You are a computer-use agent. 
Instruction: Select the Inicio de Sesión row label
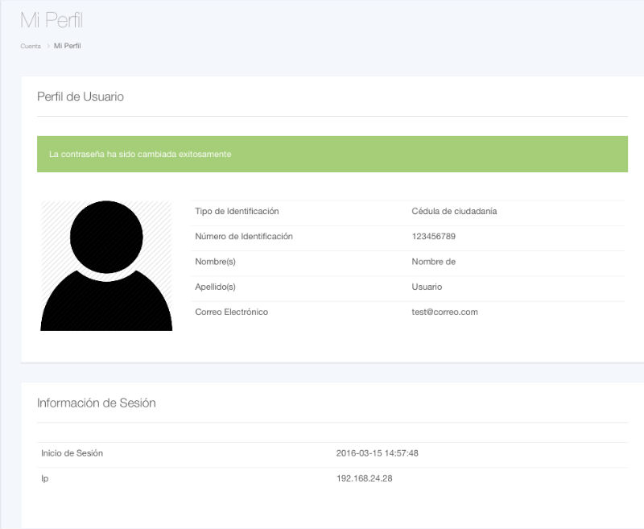[72, 453]
